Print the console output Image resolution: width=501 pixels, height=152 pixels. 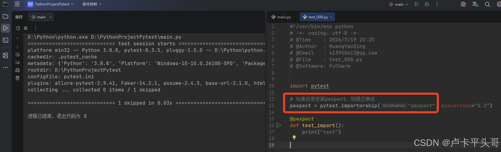click(17, 70)
